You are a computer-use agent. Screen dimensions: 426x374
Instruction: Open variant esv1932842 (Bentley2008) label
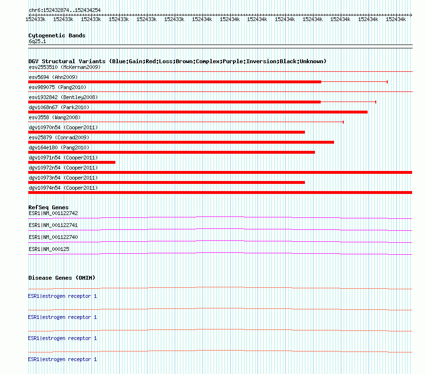click(63, 97)
